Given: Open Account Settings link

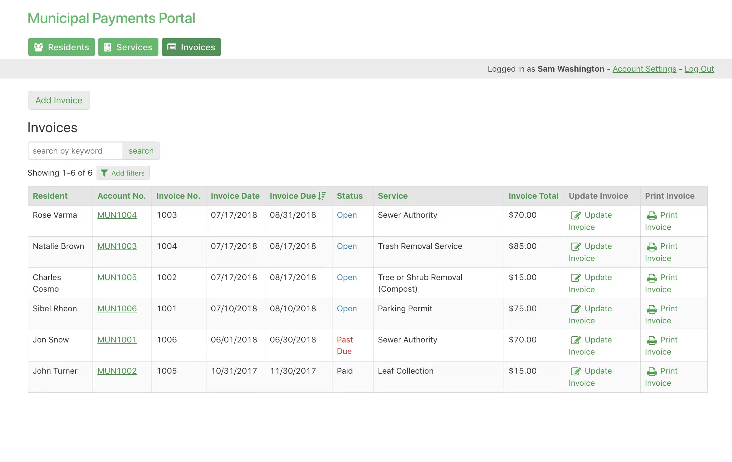Looking at the screenshot, I should pyautogui.click(x=644, y=69).
